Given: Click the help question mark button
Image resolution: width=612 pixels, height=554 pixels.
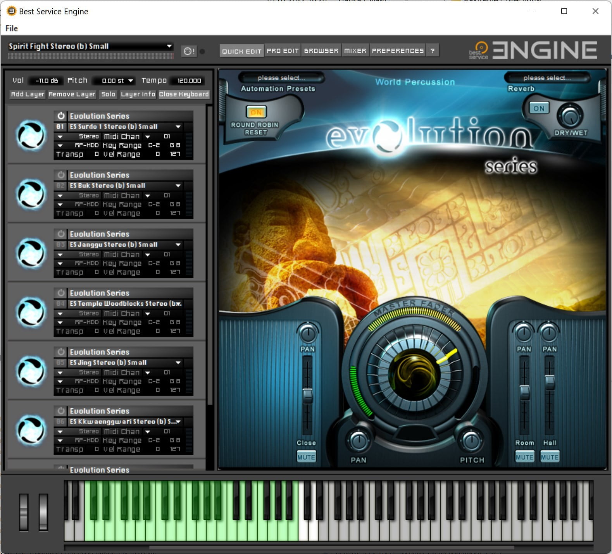Looking at the screenshot, I should (433, 51).
